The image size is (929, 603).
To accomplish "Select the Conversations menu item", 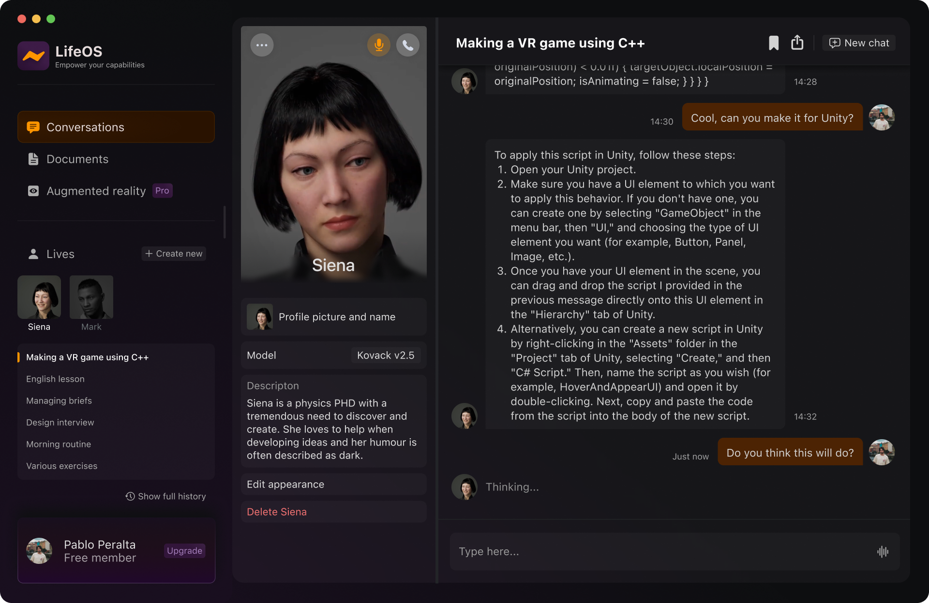I will (116, 127).
